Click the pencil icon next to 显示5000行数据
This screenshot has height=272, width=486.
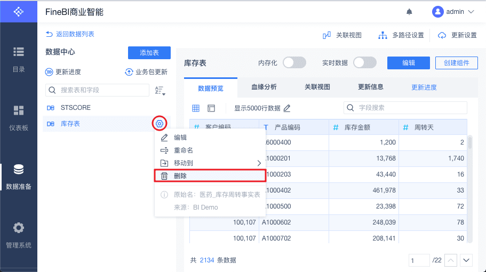coord(287,108)
